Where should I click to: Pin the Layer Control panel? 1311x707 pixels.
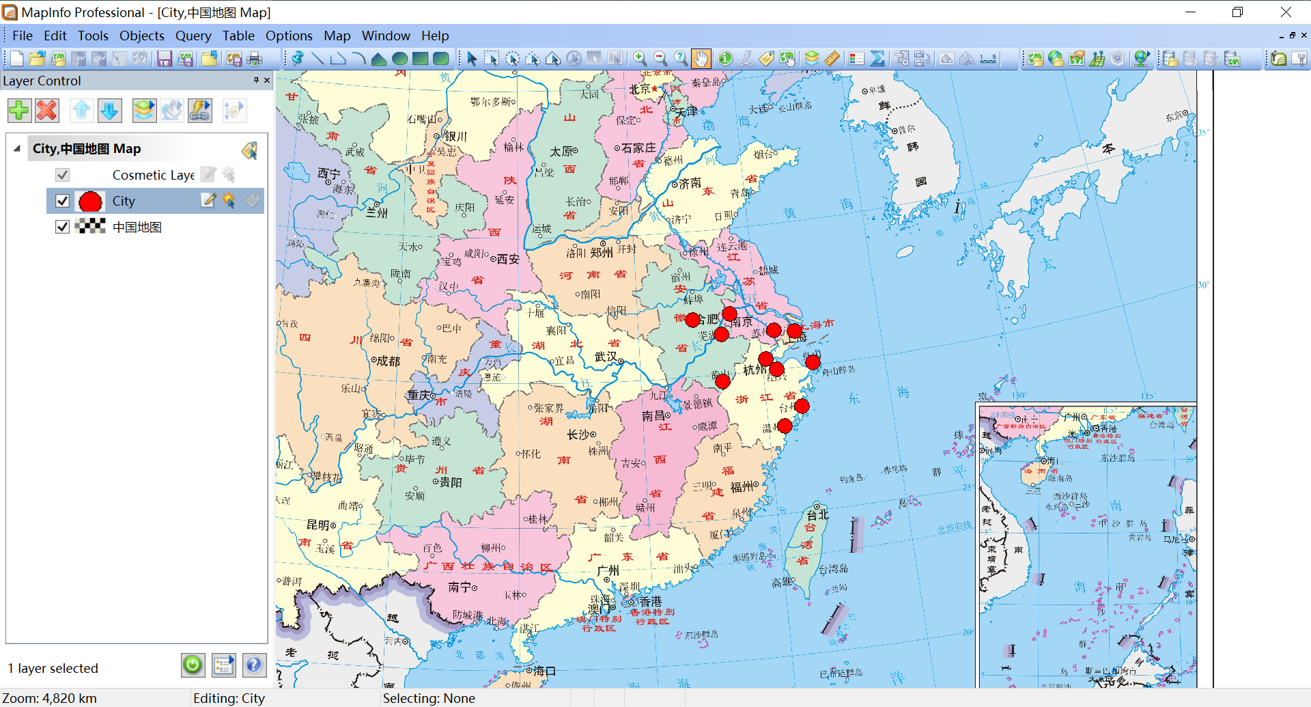(x=256, y=80)
